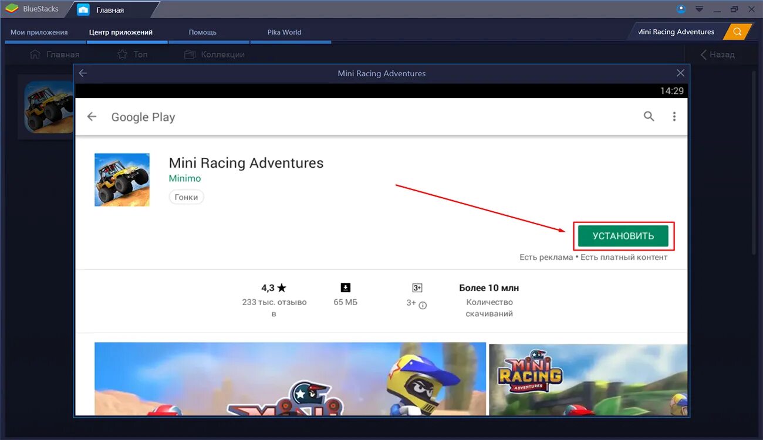Open the Minimo developer link
Image resolution: width=763 pixels, height=440 pixels.
(185, 178)
